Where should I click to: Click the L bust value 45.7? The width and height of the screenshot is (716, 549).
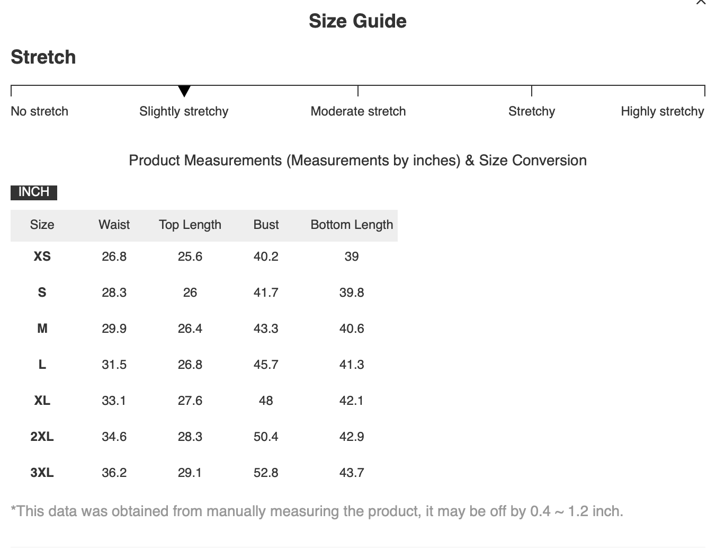pyautogui.click(x=266, y=365)
